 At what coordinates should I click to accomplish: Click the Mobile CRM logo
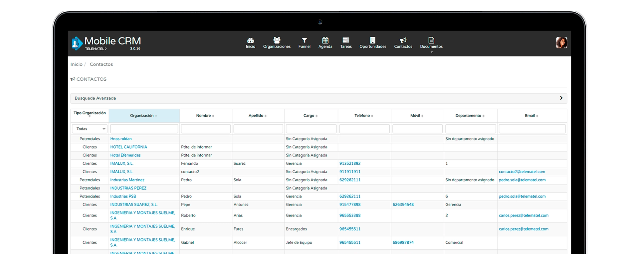(x=106, y=43)
